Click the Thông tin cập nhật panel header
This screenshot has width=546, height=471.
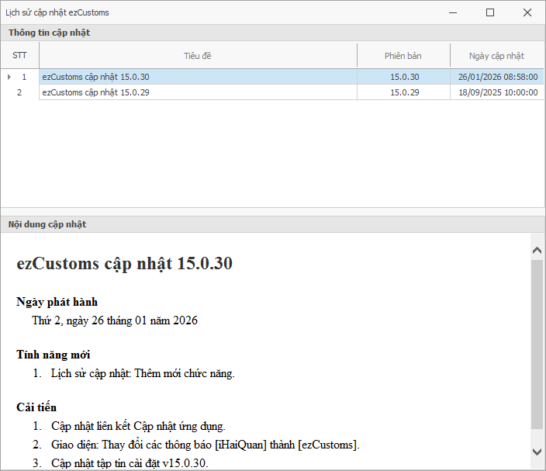tap(273, 33)
